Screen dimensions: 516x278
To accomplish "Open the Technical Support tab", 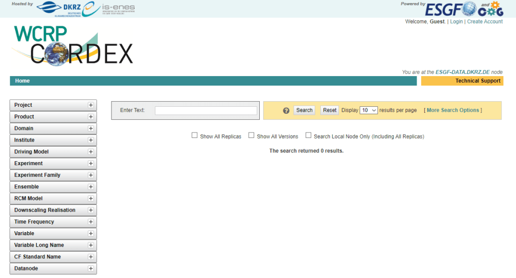I will (x=477, y=81).
